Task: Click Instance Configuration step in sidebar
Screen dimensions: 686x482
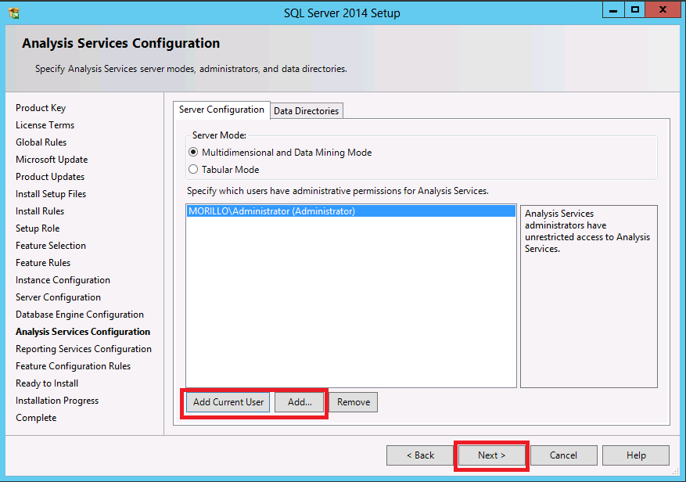Action: [63, 280]
